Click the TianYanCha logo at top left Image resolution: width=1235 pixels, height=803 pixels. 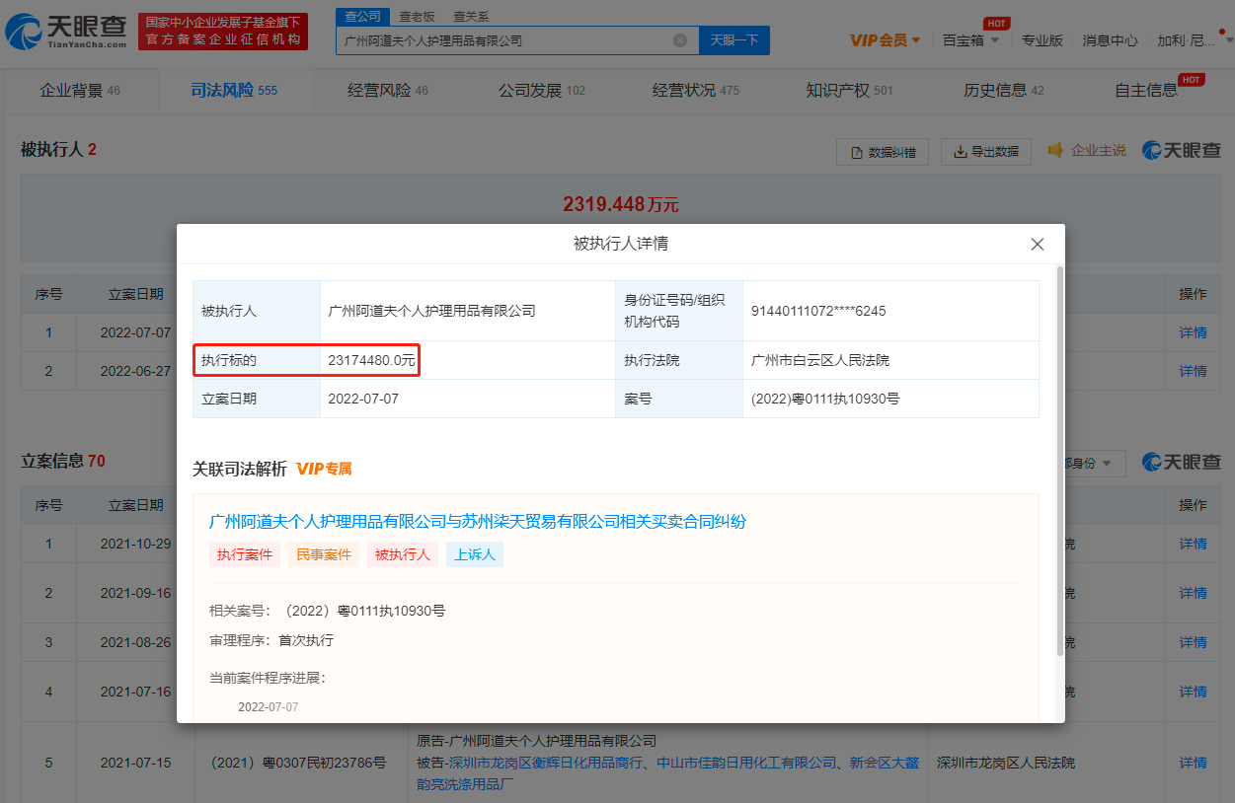pos(65,32)
